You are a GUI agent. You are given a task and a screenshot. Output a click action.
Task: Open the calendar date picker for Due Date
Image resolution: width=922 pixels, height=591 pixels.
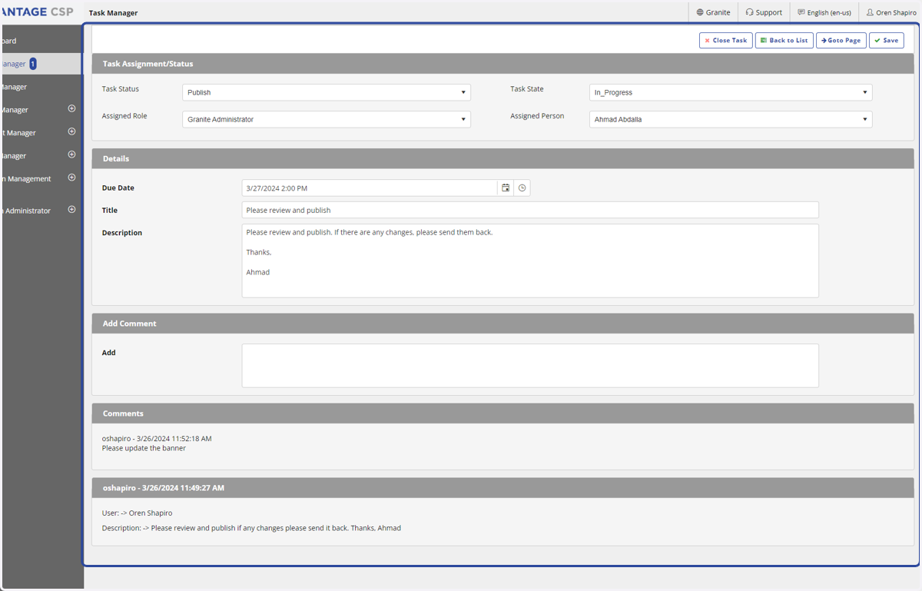(506, 188)
